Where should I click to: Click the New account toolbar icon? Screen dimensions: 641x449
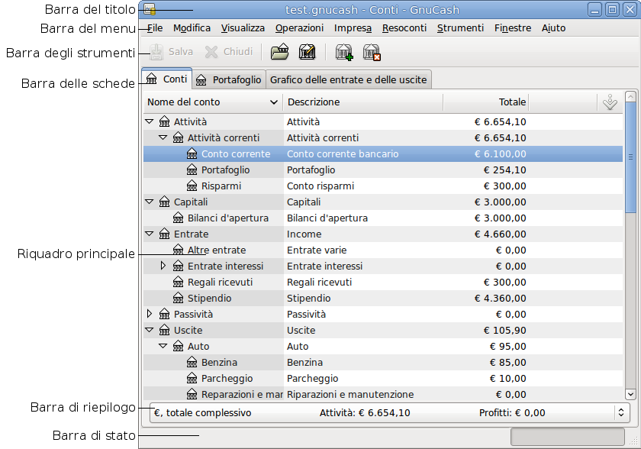click(x=344, y=52)
